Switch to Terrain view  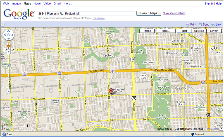pyautogui.click(x=214, y=31)
